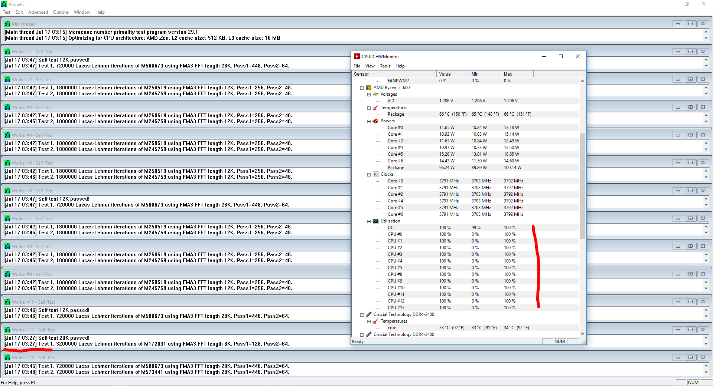Click the Worker #2 Self-Test window icon
Viewport: 713px width, 386px height.
pyautogui.click(x=7, y=79)
